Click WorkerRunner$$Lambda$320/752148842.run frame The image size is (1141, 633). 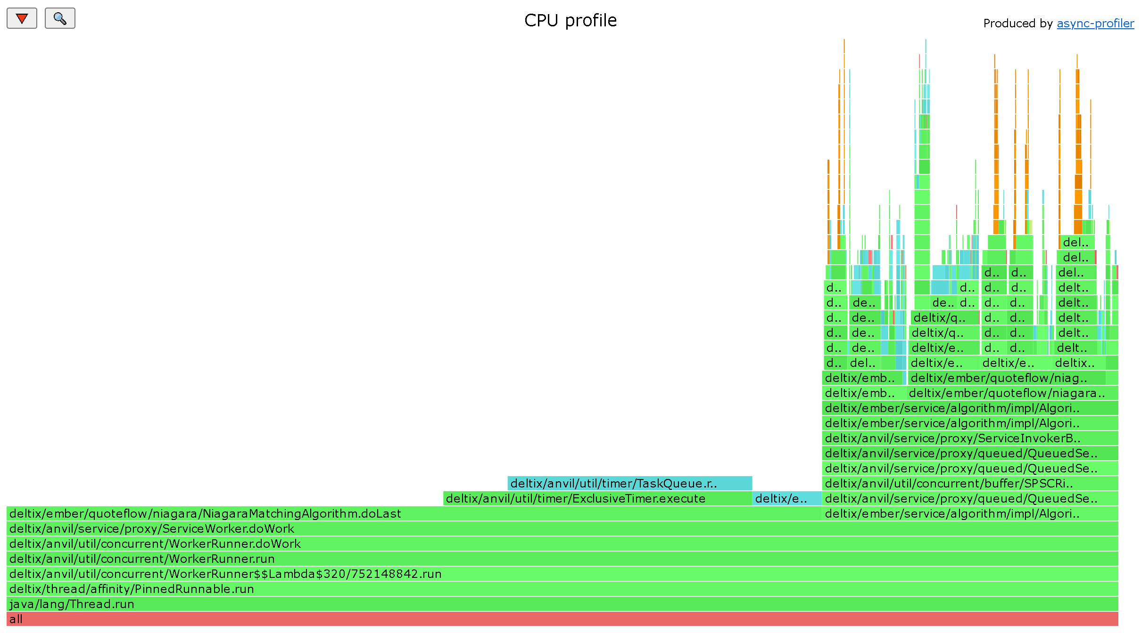point(562,574)
